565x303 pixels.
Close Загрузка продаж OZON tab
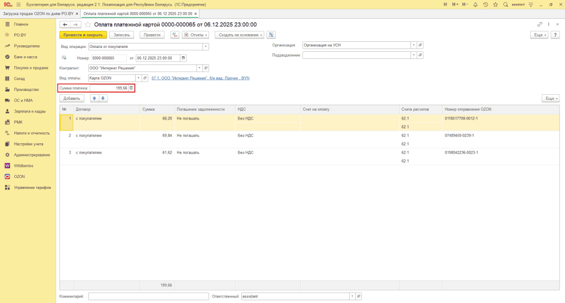click(77, 14)
